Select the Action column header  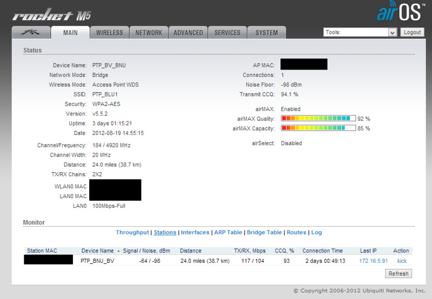click(x=401, y=250)
